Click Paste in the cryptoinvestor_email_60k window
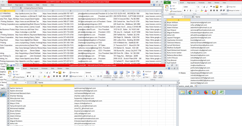242x126 pixels. coord(10,74)
